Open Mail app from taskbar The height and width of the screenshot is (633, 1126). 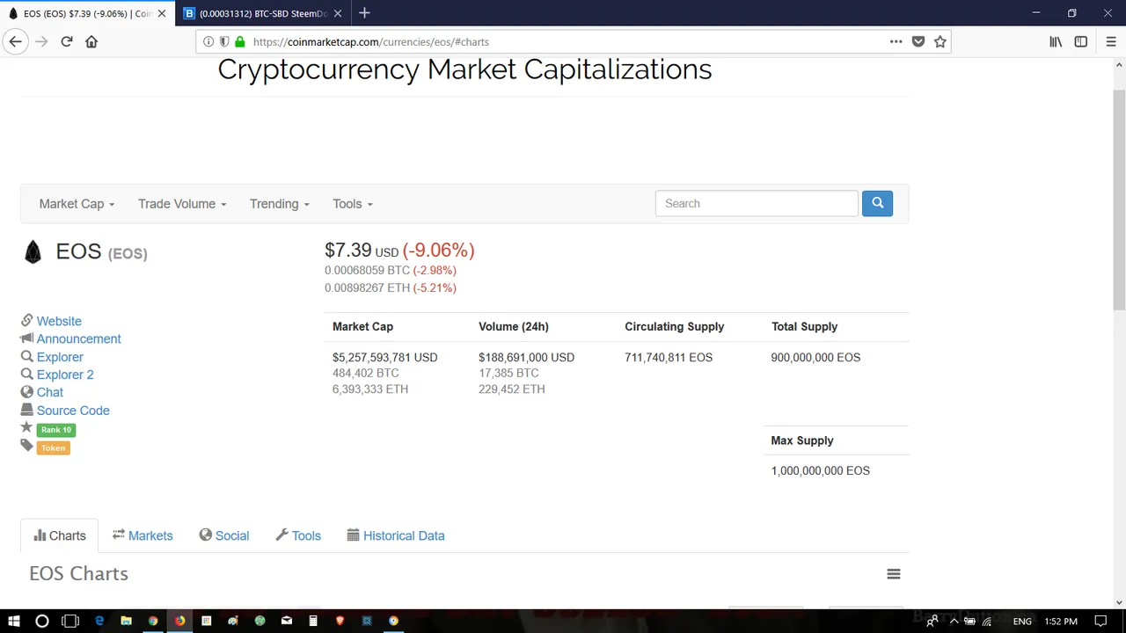(x=287, y=621)
